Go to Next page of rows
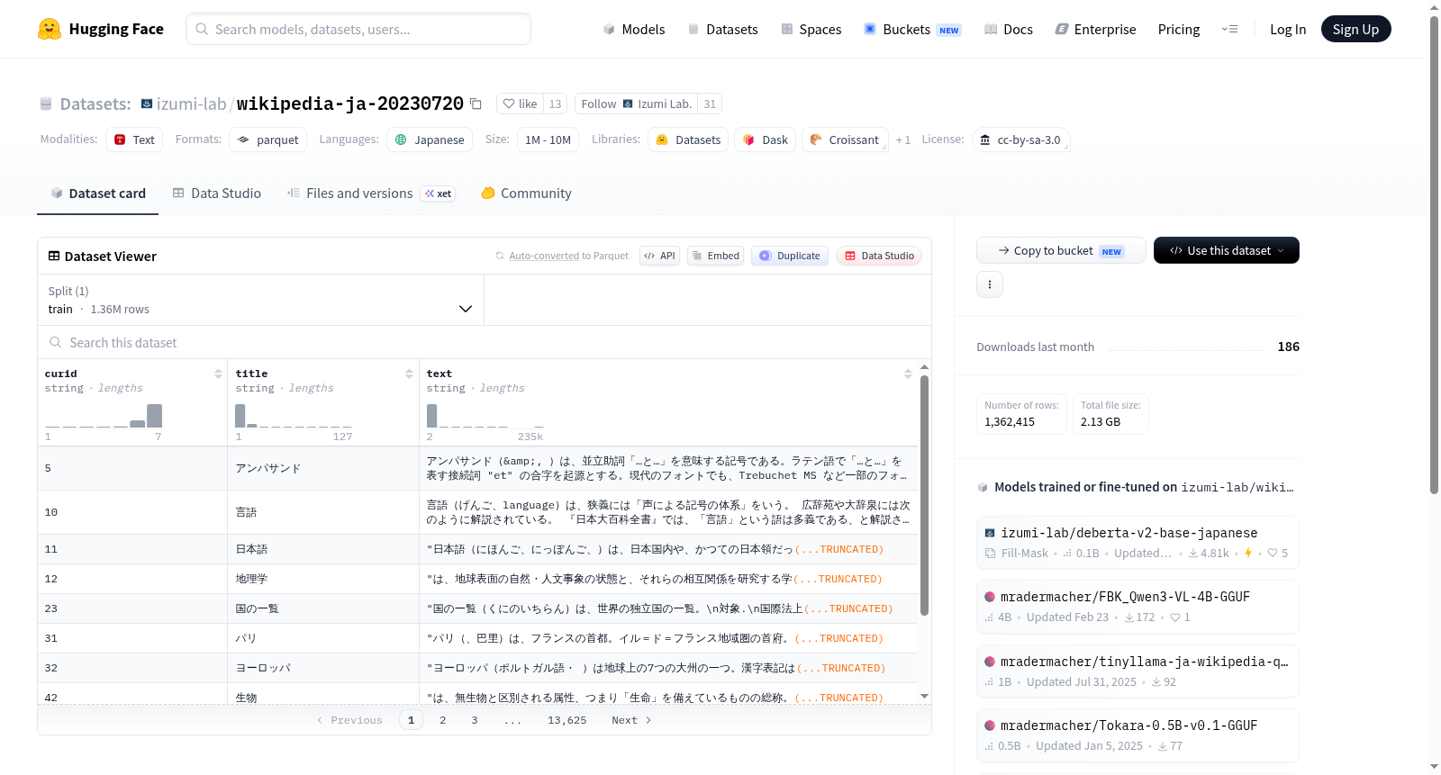This screenshot has height=775, width=1441. 631,720
